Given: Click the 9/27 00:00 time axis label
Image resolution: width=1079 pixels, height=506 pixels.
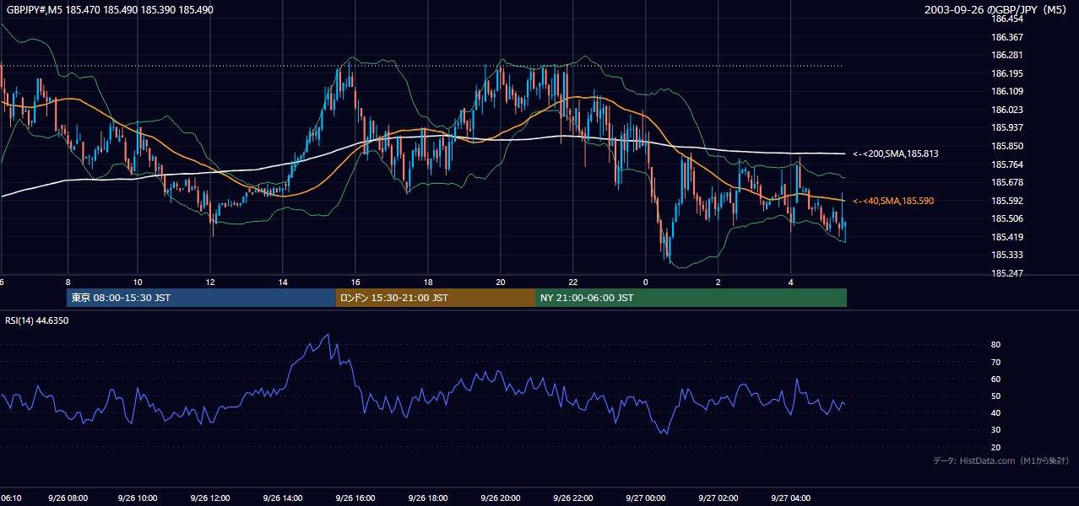Looking at the screenshot, I should pyautogui.click(x=646, y=498).
